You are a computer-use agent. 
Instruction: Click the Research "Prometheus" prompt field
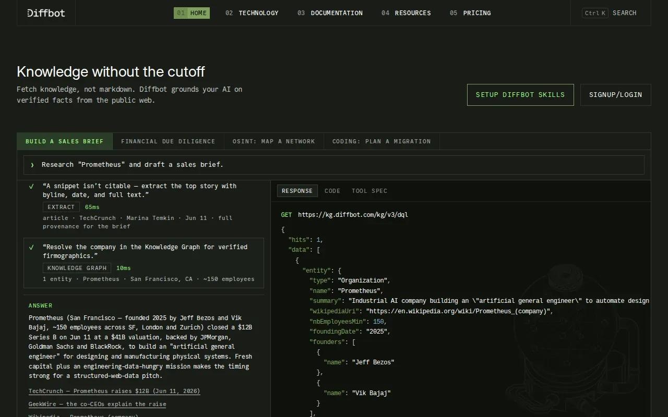334,165
